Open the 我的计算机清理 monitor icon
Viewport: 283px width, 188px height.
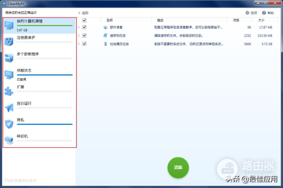point(9,26)
